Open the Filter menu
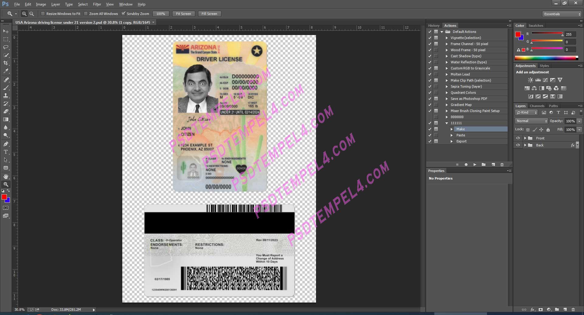The height and width of the screenshot is (315, 584). coord(97,4)
